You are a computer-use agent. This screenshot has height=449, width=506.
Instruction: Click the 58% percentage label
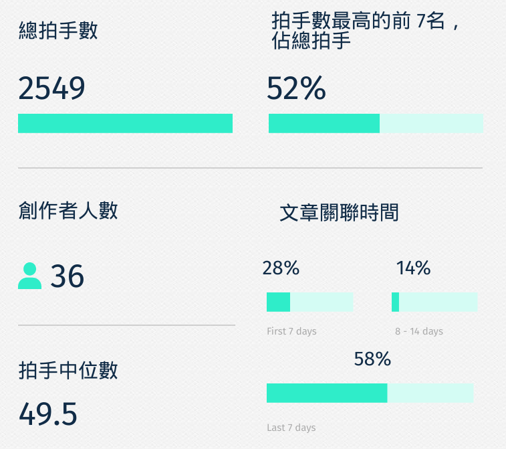pos(372,359)
